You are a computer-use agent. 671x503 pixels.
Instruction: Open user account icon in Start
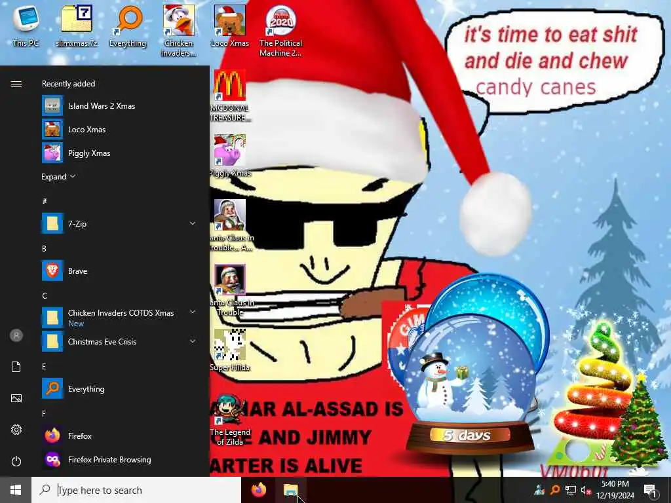[16, 335]
